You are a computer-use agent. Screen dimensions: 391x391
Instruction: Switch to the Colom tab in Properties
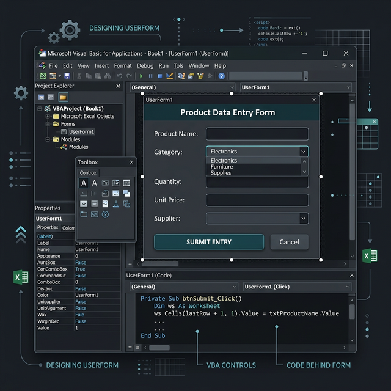[x=68, y=228]
